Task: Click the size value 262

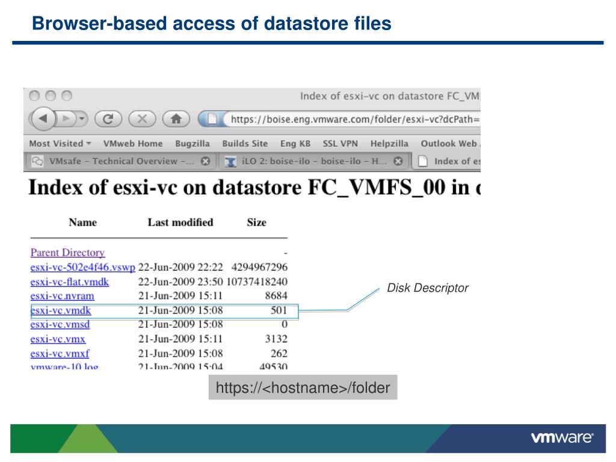Action: (x=279, y=353)
